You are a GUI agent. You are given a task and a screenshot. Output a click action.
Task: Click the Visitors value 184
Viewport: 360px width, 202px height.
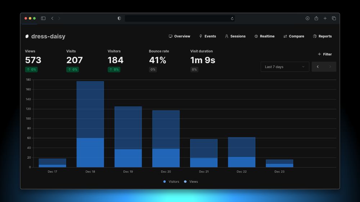click(116, 60)
